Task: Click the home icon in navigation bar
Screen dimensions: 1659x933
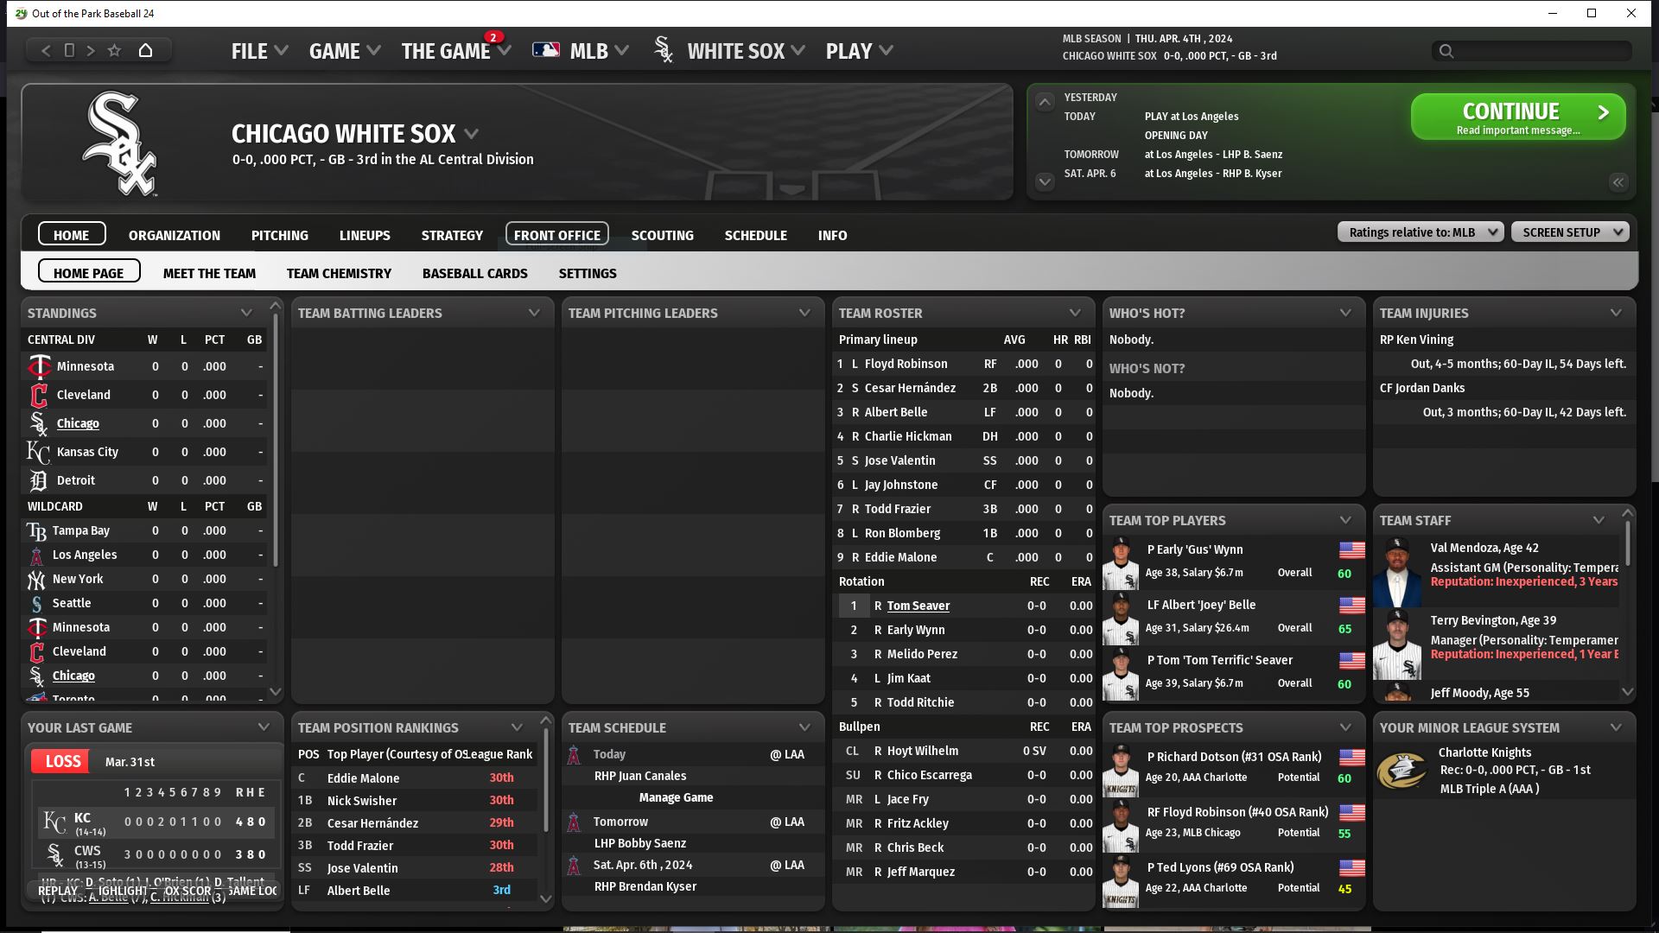Action: pos(145,51)
